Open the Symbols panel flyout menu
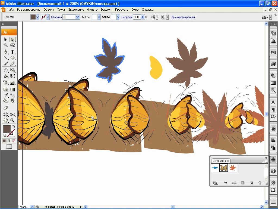The height and width of the screenshot is (209, 278). click(266, 162)
